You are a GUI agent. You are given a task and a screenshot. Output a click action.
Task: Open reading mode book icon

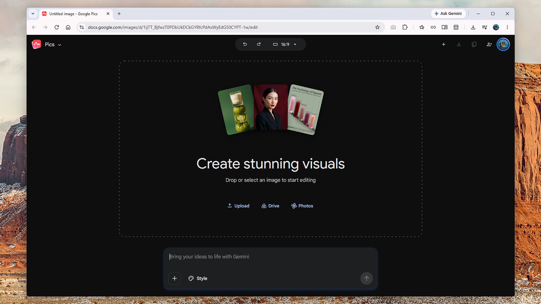point(444,27)
